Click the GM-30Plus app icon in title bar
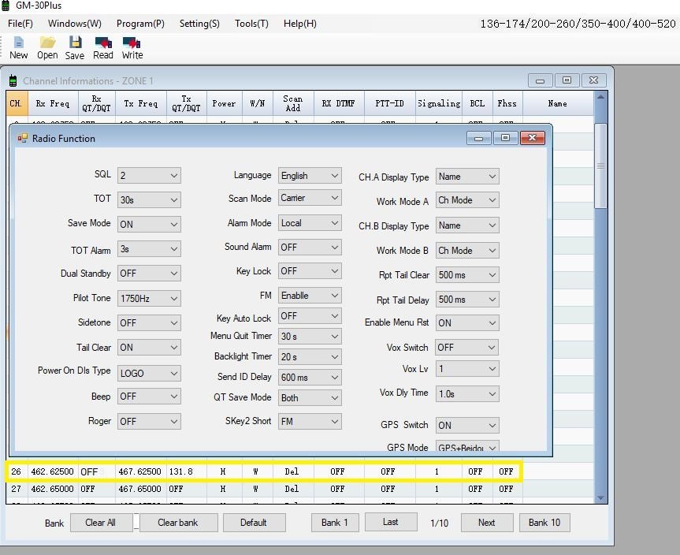Viewport: 680px width, 555px height. pos(7,6)
